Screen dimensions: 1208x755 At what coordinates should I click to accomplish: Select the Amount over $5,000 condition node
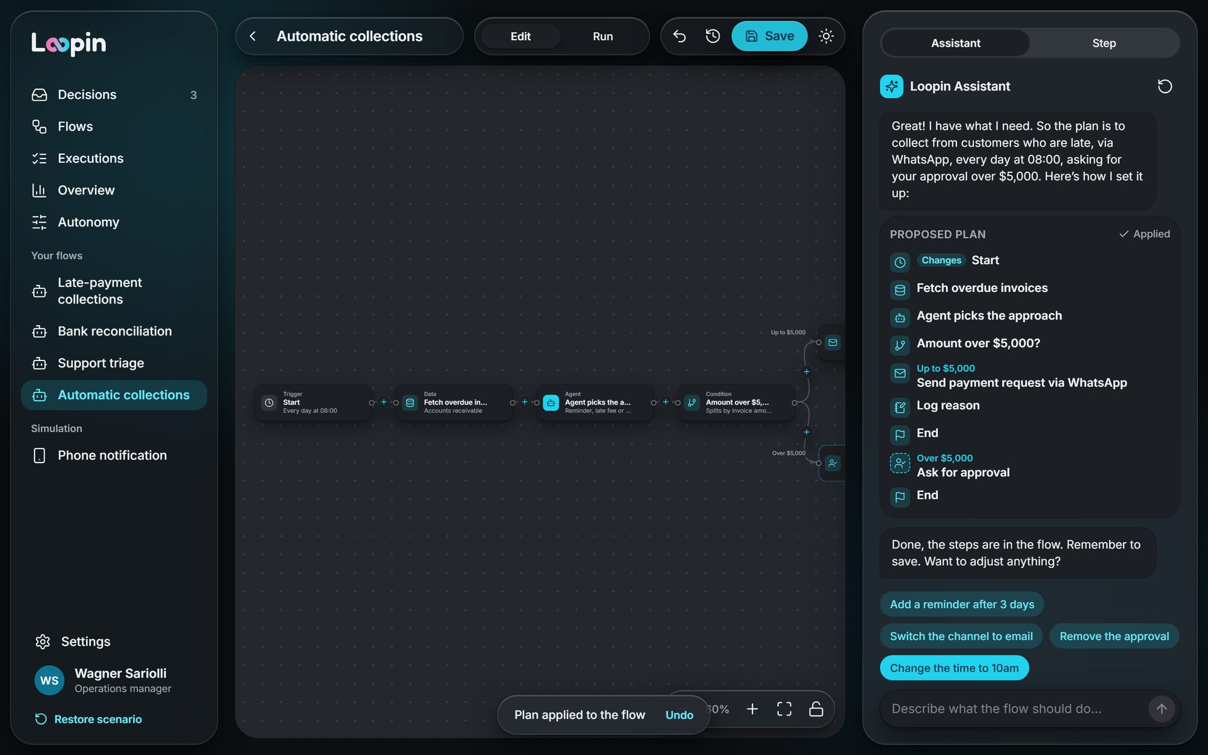[x=736, y=403]
